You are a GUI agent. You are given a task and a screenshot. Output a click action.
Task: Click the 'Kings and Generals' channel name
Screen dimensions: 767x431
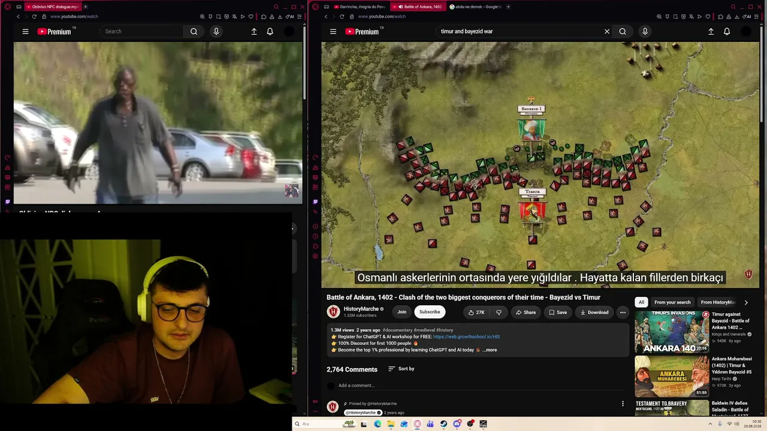[x=729, y=334]
